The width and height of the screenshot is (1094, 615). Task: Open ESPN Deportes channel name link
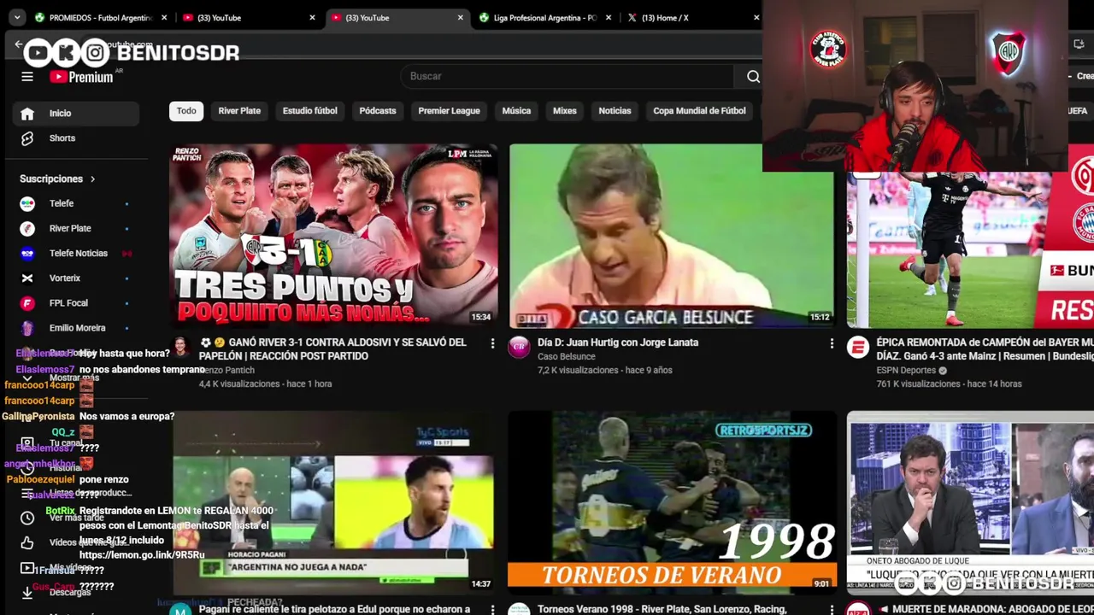pyautogui.click(x=906, y=371)
